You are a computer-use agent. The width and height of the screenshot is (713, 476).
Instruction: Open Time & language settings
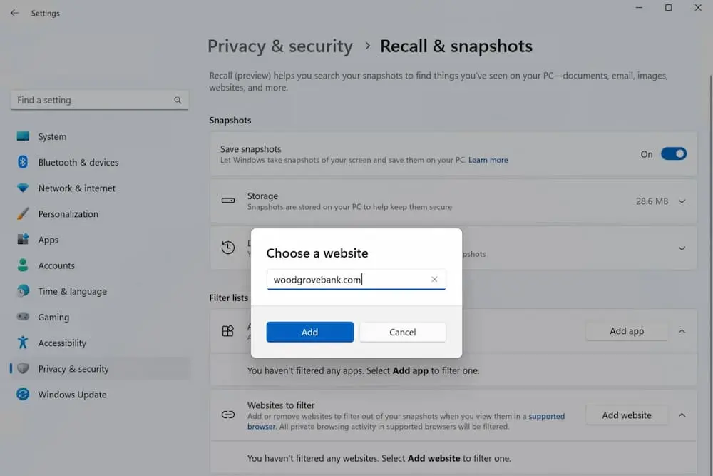(x=72, y=291)
